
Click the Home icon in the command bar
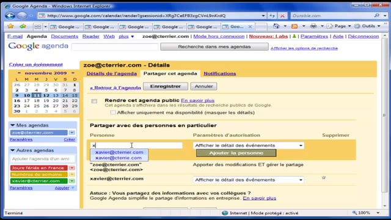click(276, 26)
